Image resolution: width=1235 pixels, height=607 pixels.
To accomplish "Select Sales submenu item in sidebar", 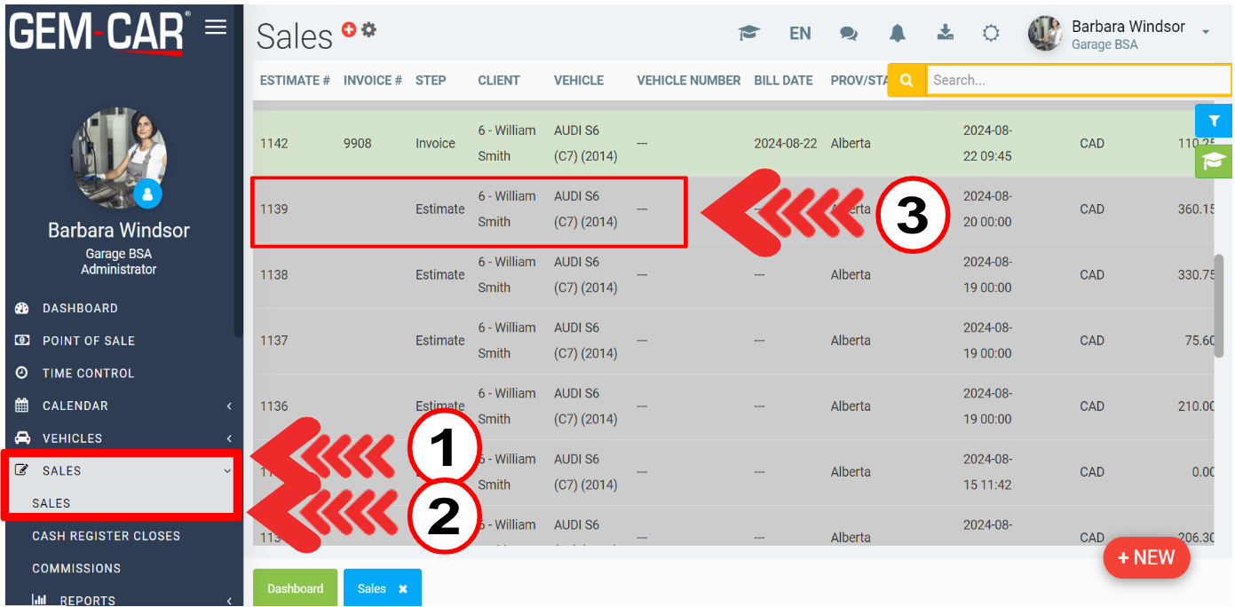I will [x=51, y=503].
